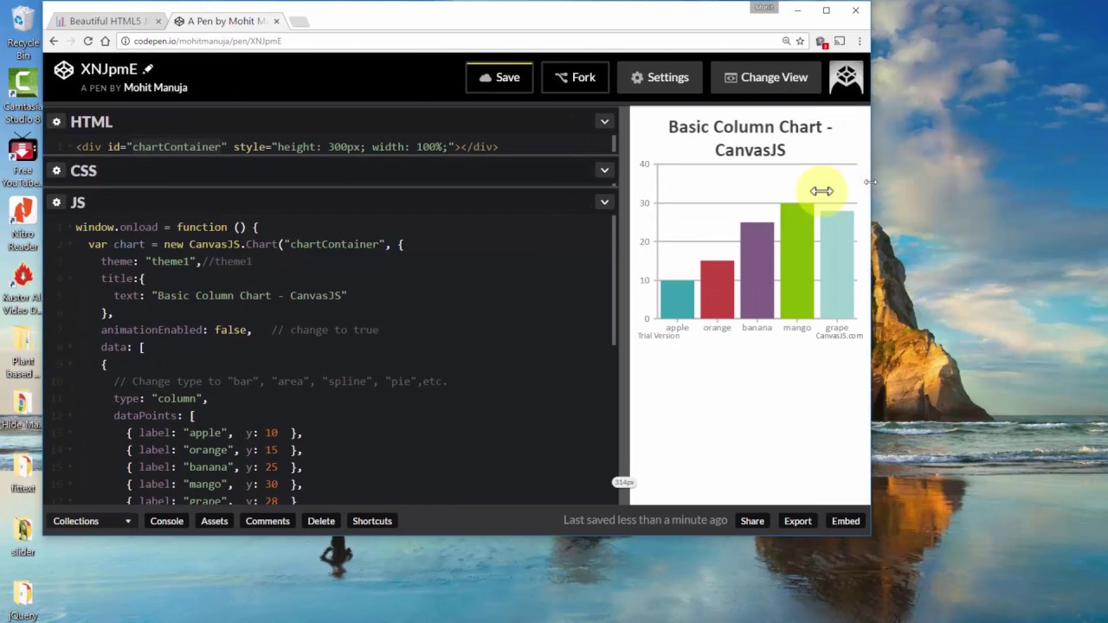Click the orange bar in chart

pos(717,289)
